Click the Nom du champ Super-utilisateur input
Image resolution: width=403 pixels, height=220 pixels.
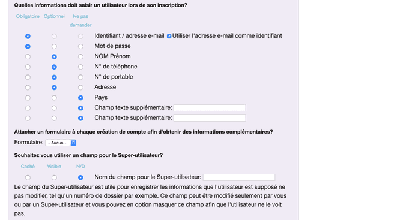tap(239, 177)
